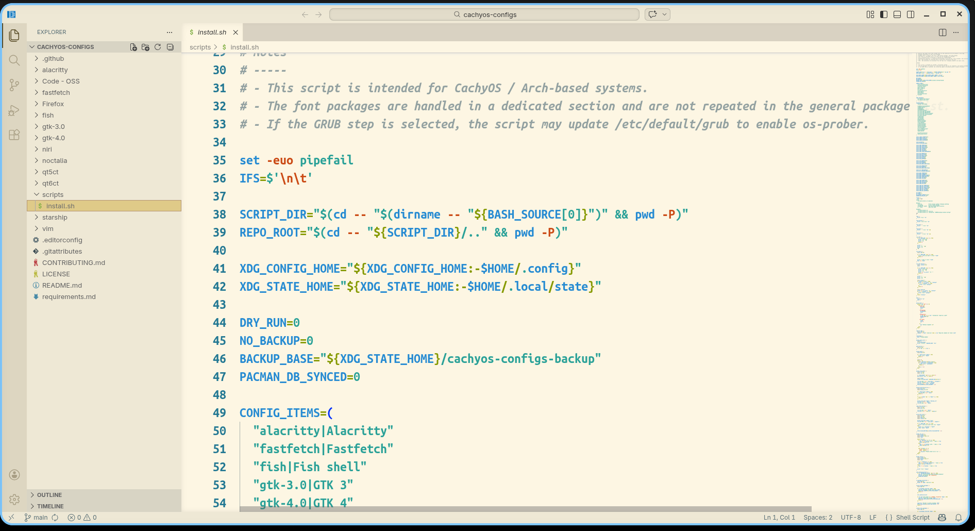Open the Search view in the activity bar

14,60
